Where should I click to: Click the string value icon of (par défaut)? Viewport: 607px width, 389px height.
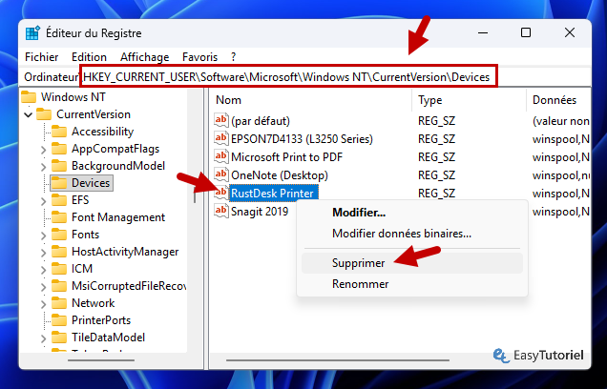point(221,120)
